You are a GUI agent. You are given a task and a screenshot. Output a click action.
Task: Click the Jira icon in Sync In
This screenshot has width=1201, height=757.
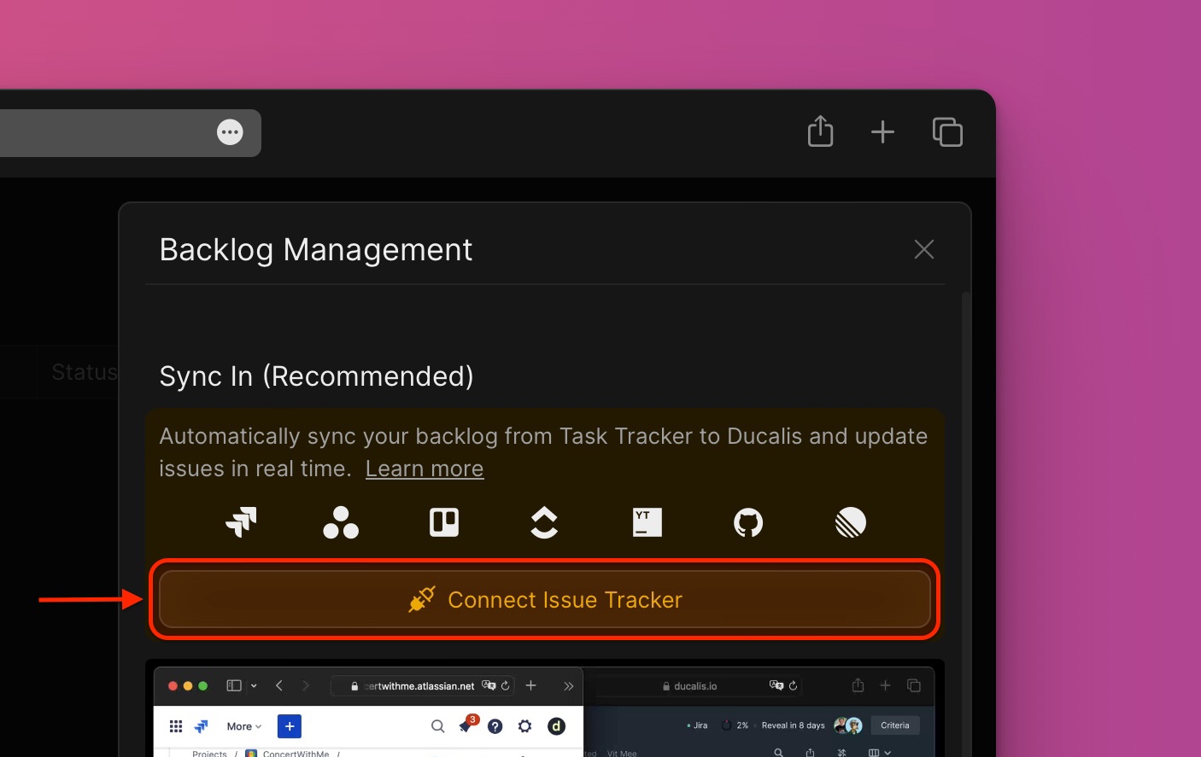click(x=241, y=521)
